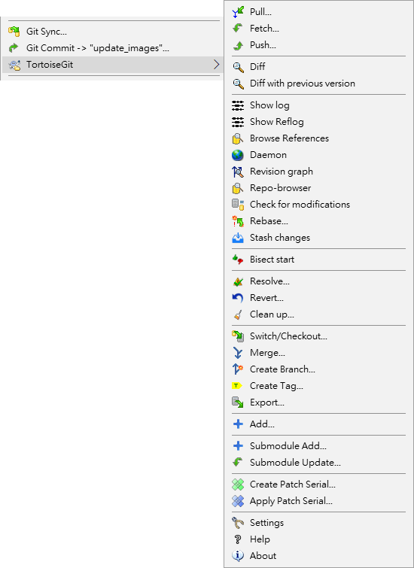Image resolution: width=414 pixels, height=568 pixels.
Task: Click plus icon beside Submodule Add...
Action: click(238, 446)
